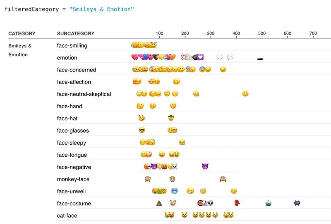The width and height of the screenshot is (331, 224).
Task: Click the pile of poo emoji
Action: [158, 203]
